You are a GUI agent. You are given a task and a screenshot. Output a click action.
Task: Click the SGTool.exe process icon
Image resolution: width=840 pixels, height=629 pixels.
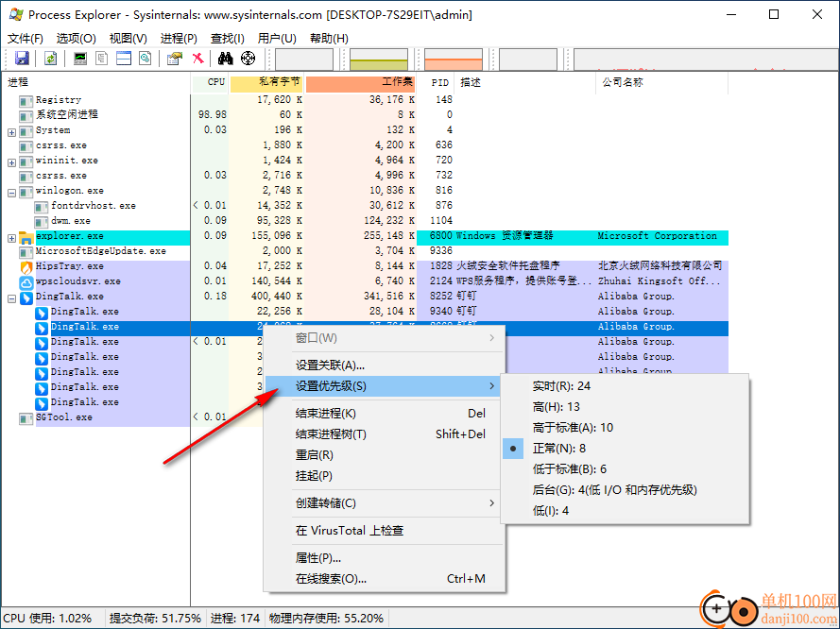[26, 418]
